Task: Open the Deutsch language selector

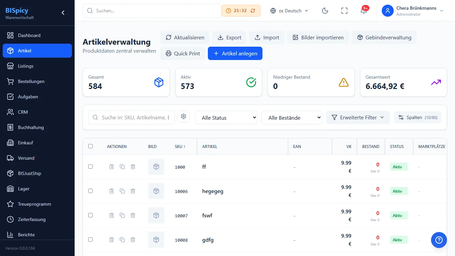Action: click(289, 11)
